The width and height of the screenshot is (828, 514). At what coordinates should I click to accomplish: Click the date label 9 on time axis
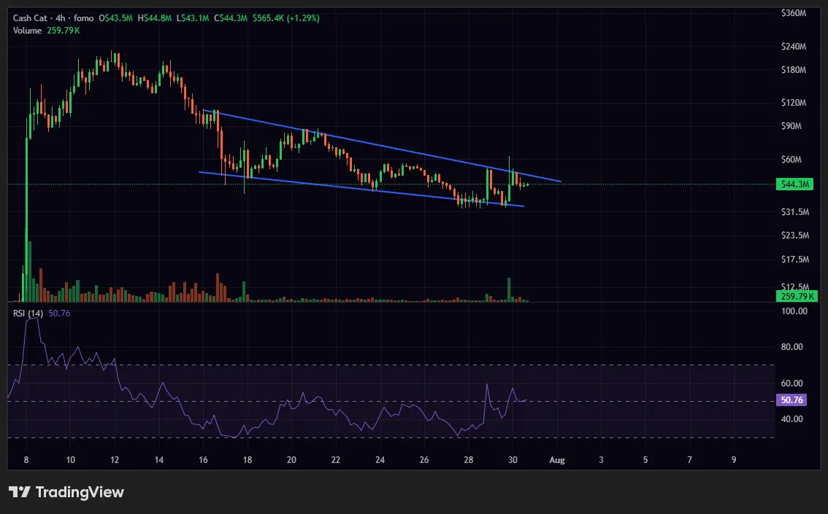(x=734, y=460)
